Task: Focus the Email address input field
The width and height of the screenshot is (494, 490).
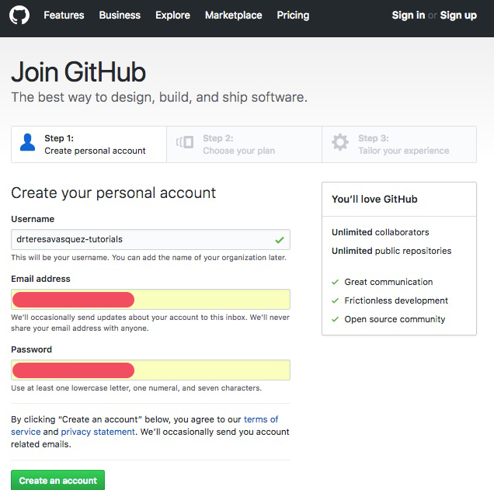Action: coord(151,300)
